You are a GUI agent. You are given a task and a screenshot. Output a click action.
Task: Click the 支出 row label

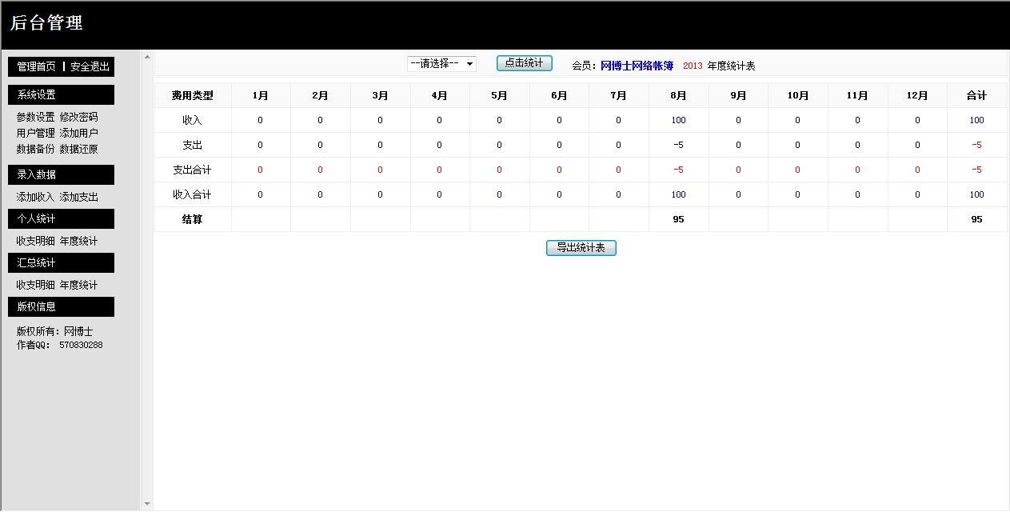tap(193, 145)
